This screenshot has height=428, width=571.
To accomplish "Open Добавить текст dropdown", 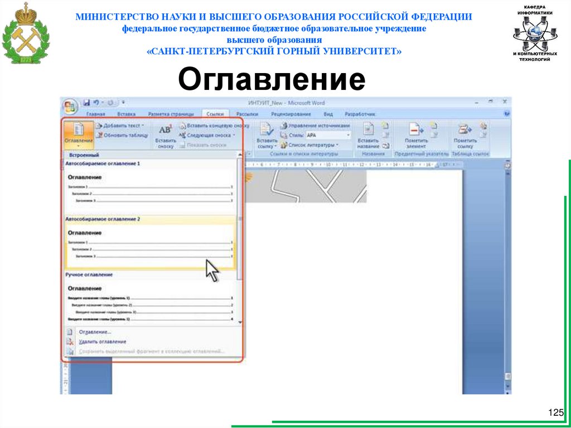I will [x=120, y=126].
